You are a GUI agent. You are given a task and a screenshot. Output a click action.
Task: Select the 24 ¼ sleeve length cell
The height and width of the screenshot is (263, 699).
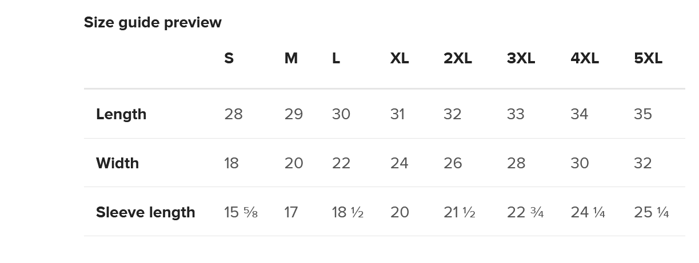coord(588,212)
